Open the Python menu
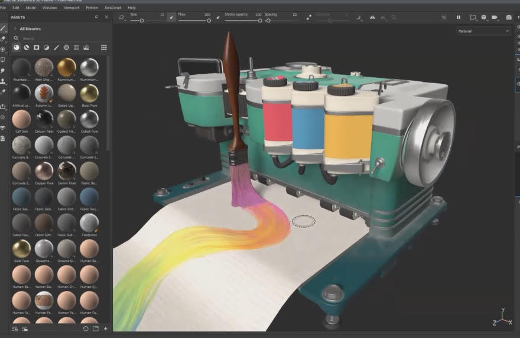 (x=92, y=7)
